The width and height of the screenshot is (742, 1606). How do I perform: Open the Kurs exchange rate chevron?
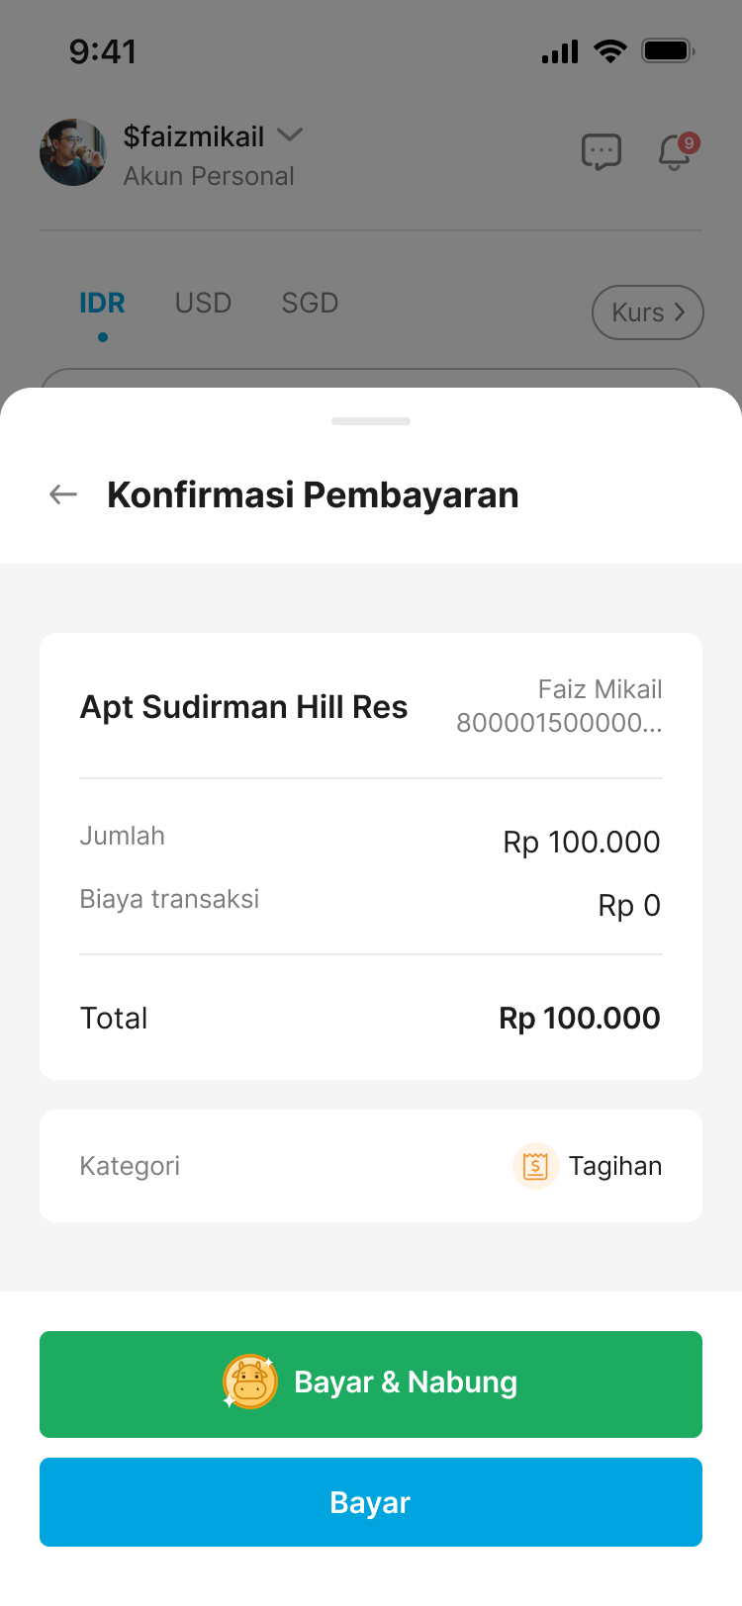679,312
